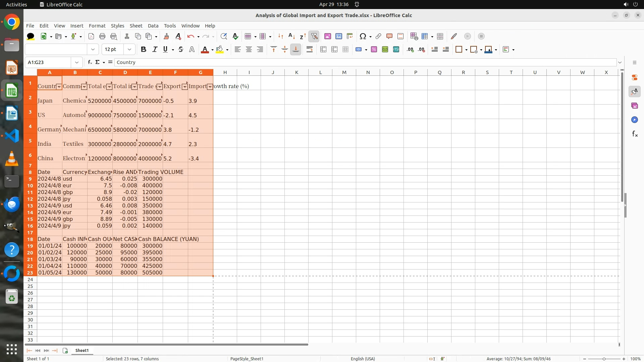Format selection as percent
Image resolution: width=644 pixels, height=362 pixels.
point(374,50)
